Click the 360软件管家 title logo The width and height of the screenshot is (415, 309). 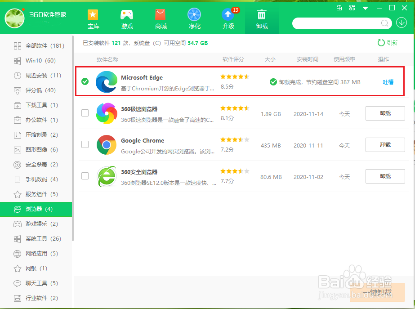47,14
